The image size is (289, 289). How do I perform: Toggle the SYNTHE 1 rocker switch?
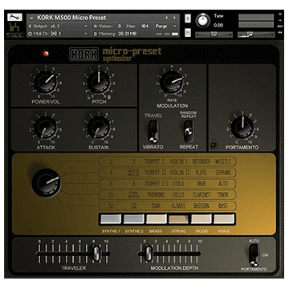click(111, 218)
